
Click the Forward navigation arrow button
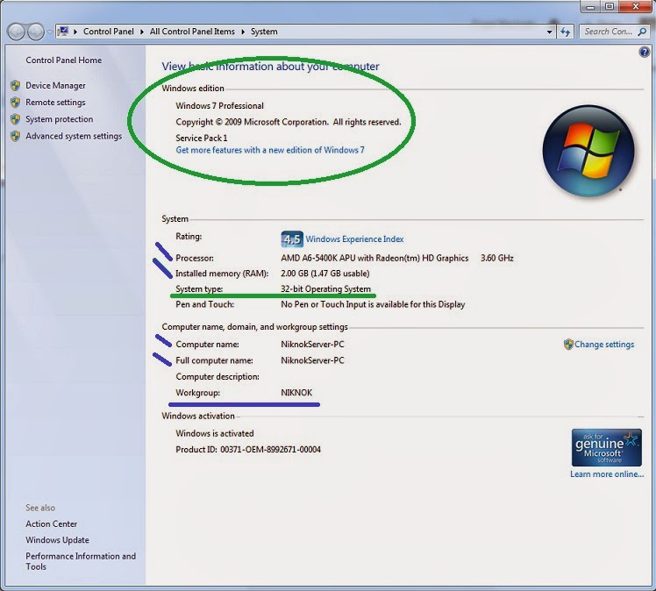tap(36, 32)
